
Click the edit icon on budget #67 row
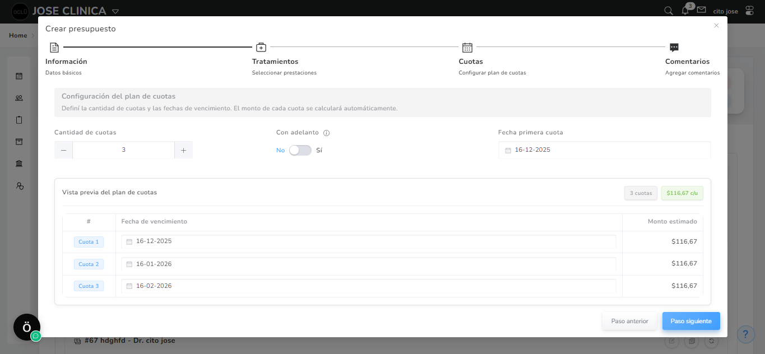[673, 341]
